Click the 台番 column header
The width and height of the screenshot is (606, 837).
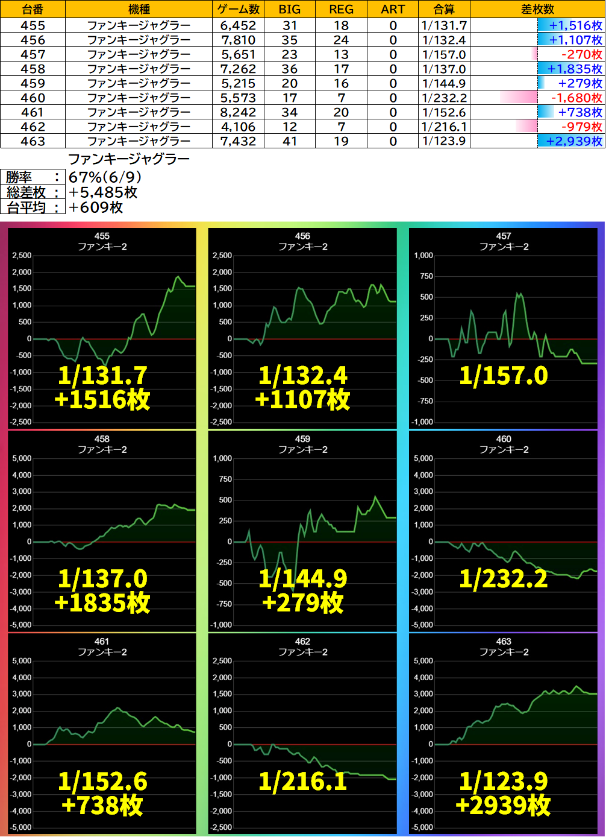coord(33,9)
